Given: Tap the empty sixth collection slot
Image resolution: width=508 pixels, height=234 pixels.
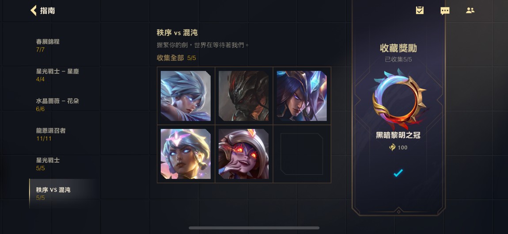Looking at the screenshot, I should click(x=302, y=154).
